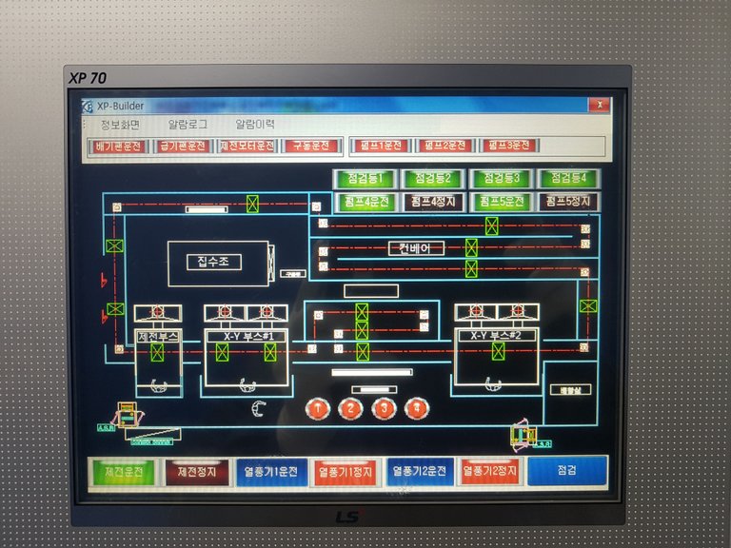Toggle the 점검등2 lamp

tap(433, 179)
